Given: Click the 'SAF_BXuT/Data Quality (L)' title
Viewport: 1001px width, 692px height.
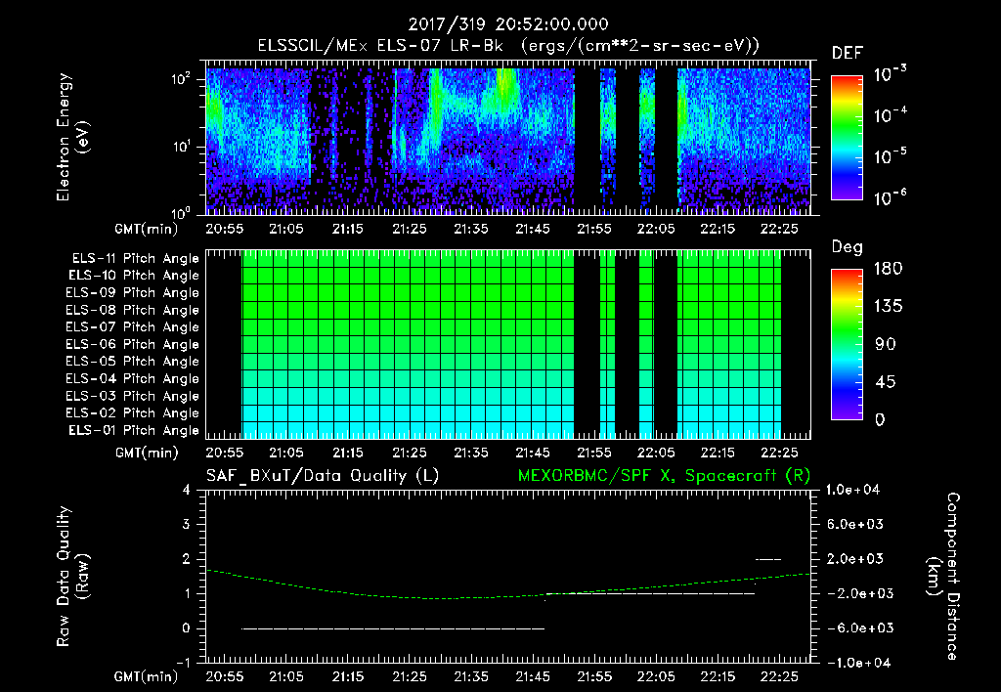Looking at the screenshot, I should pyautogui.click(x=323, y=476).
